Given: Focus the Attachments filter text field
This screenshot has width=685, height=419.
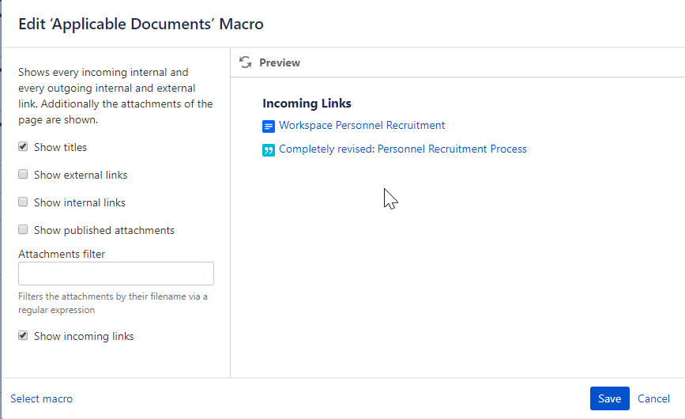Looking at the screenshot, I should (x=116, y=274).
